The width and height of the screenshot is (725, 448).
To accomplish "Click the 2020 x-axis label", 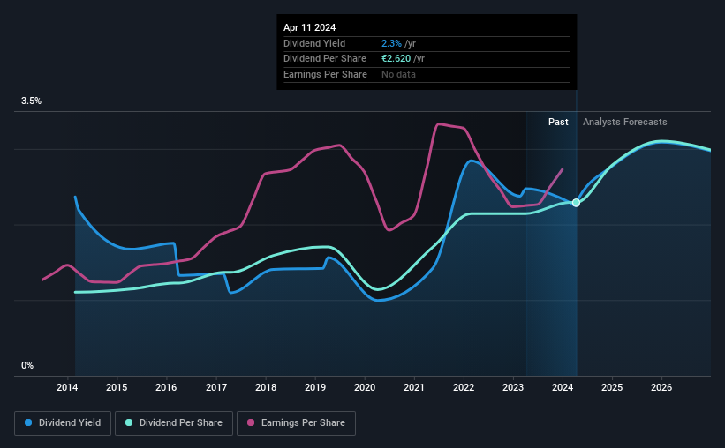I will pyautogui.click(x=365, y=387).
